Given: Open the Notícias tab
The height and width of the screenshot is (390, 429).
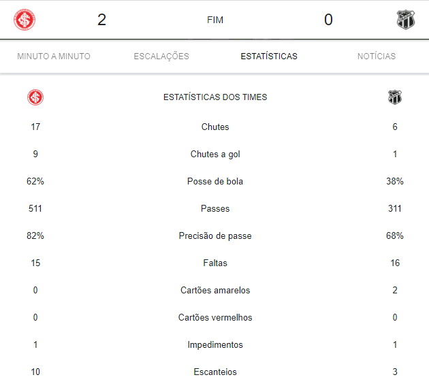Looking at the screenshot, I should [377, 56].
